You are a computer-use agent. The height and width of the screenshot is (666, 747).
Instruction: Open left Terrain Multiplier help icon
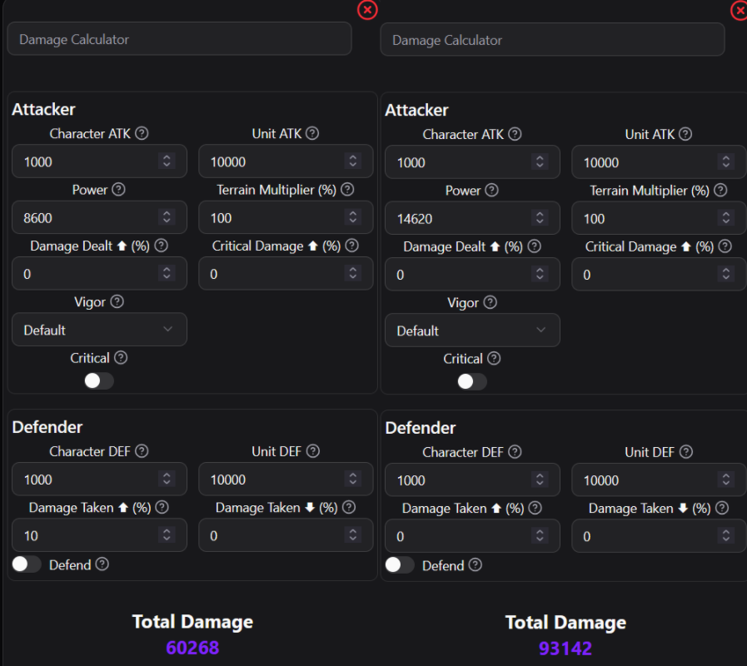pos(347,189)
